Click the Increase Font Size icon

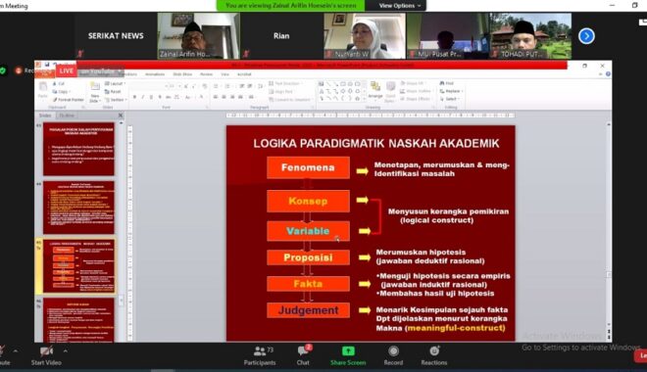coord(186,86)
